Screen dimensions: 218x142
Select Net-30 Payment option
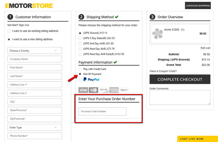point(80,74)
